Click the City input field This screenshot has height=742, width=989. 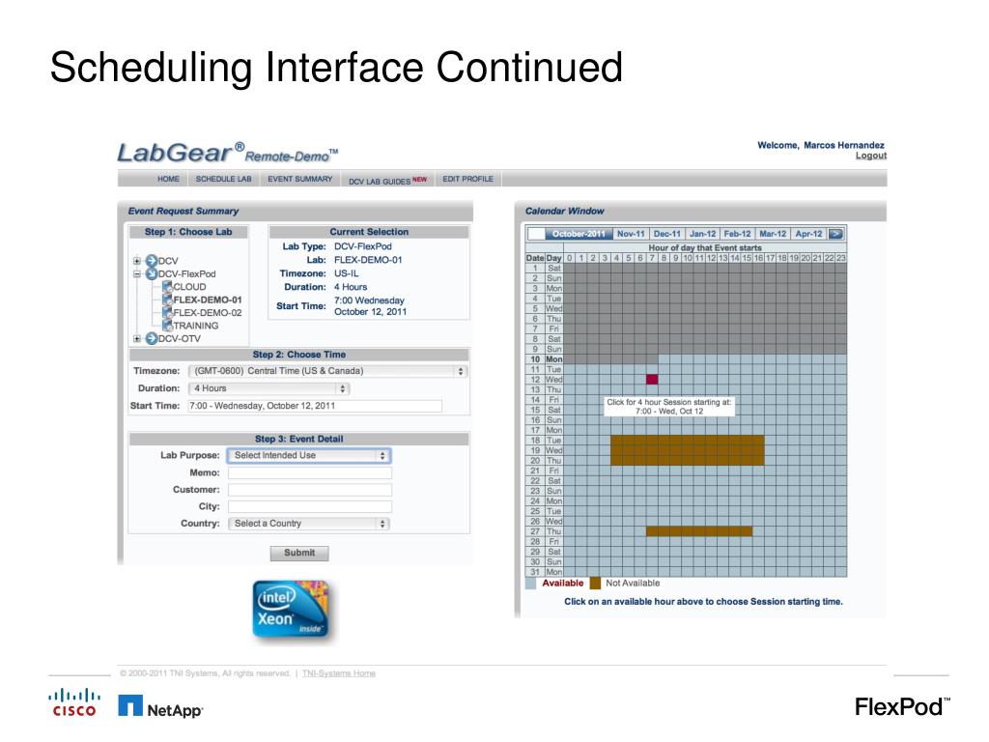310,506
